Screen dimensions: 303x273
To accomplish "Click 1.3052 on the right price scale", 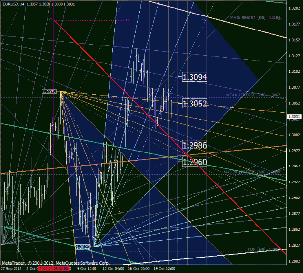I will (x=294, y=103).
